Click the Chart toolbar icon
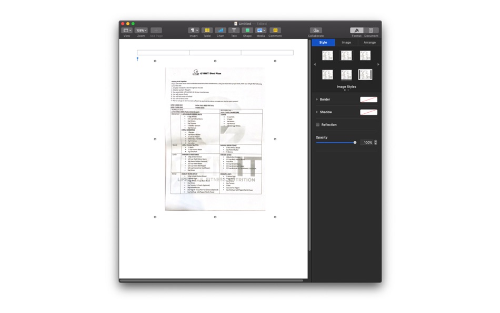This screenshot has width=500, height=313. (221, 31)
